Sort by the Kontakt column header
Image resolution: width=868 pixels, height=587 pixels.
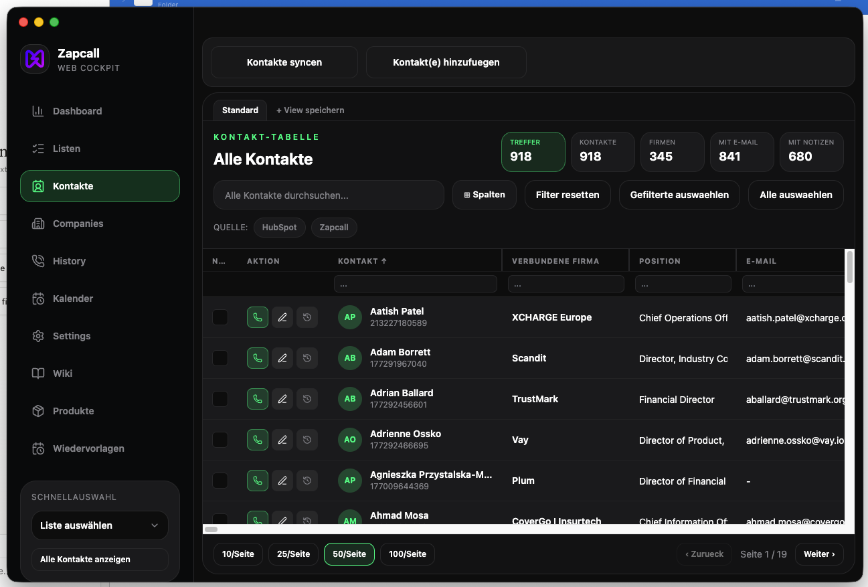tap(362, 261)
